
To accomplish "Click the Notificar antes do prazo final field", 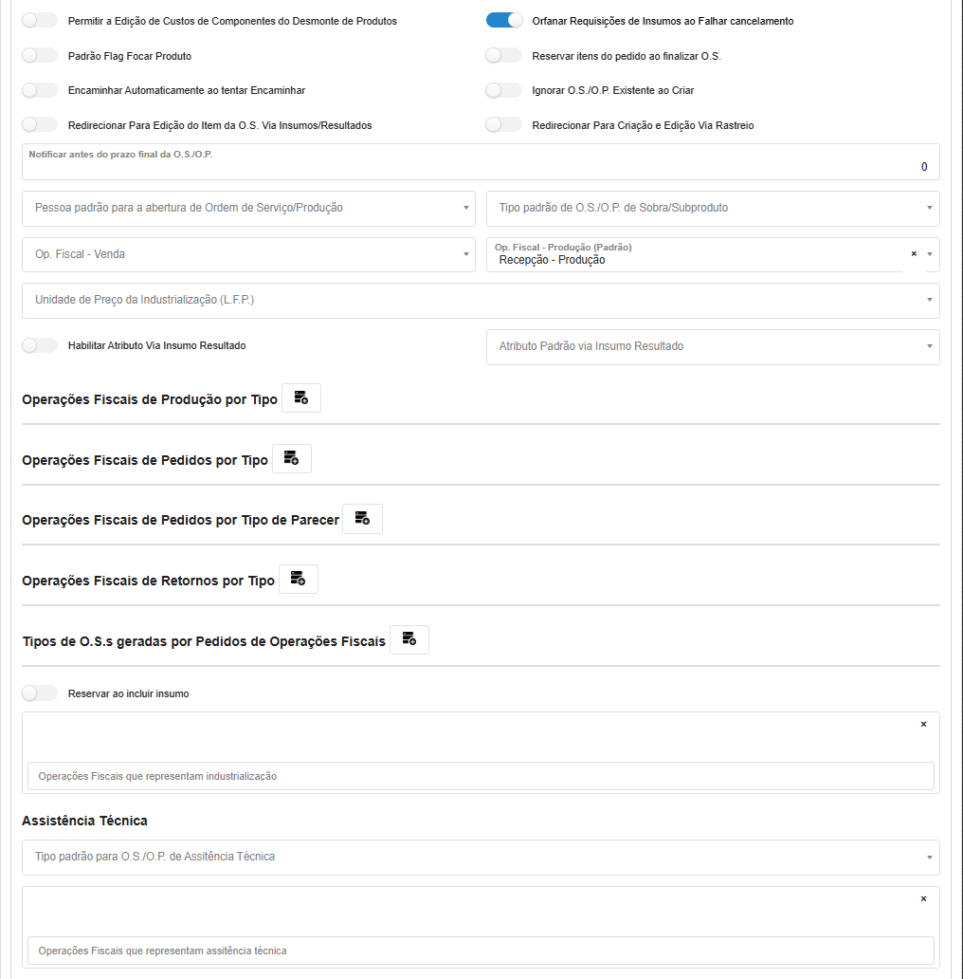I will pyautogui.click(x=481, y=166).
